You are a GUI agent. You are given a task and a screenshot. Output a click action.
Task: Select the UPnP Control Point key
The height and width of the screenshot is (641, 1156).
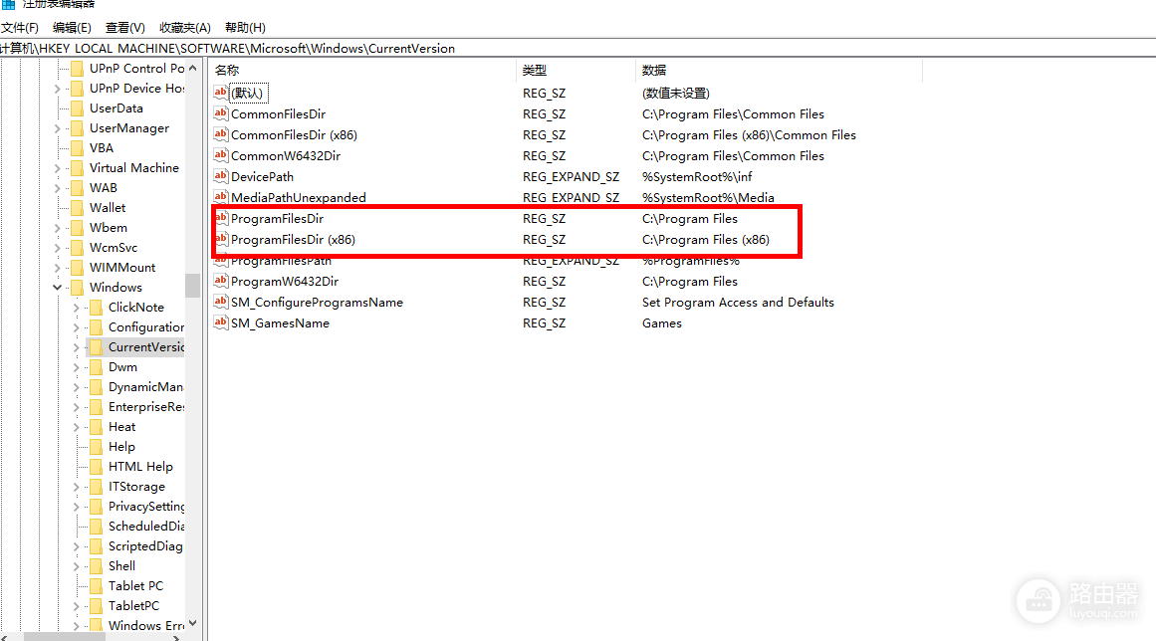click(x=136, y=68)
